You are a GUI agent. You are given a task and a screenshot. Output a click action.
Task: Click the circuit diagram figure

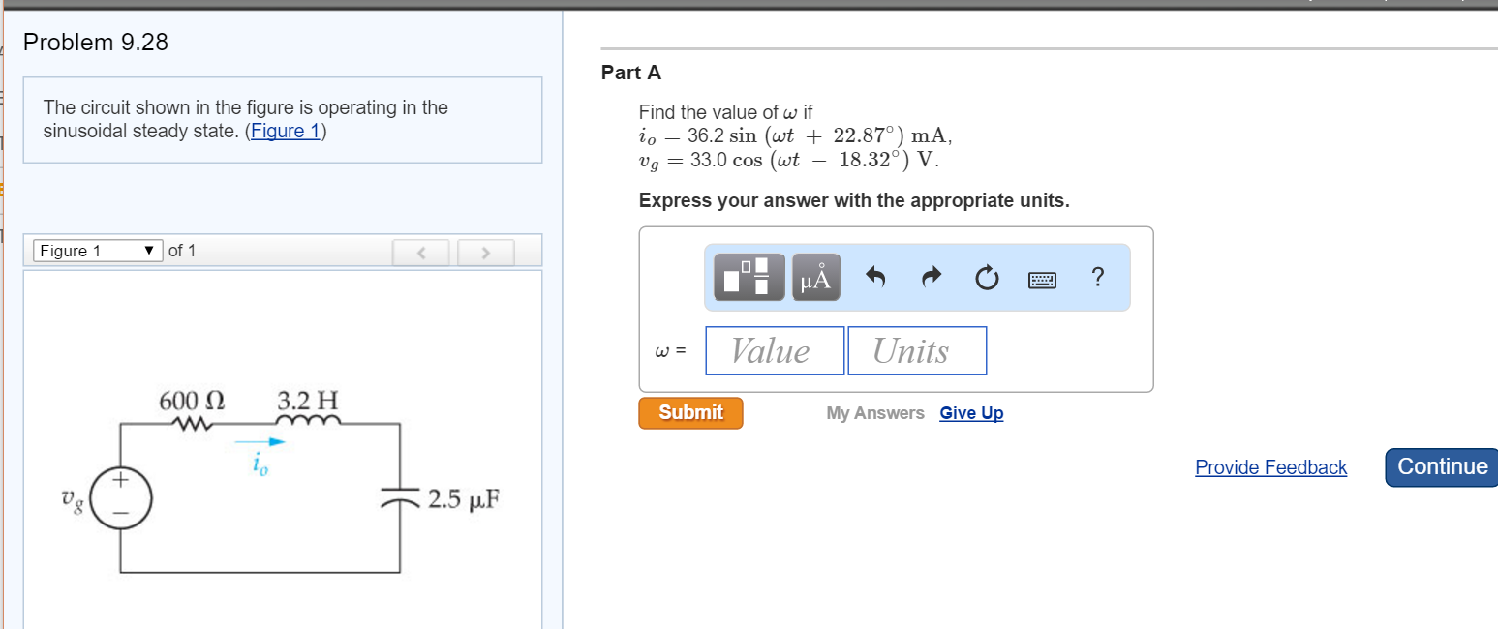(x=281, y=484)
